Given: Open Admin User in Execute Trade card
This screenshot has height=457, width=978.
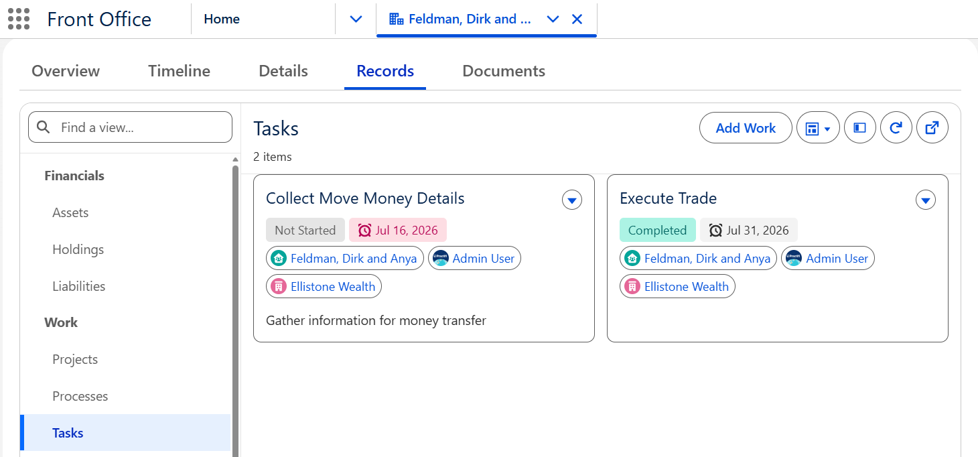Looking at the screenshot, I should (837, 259).
